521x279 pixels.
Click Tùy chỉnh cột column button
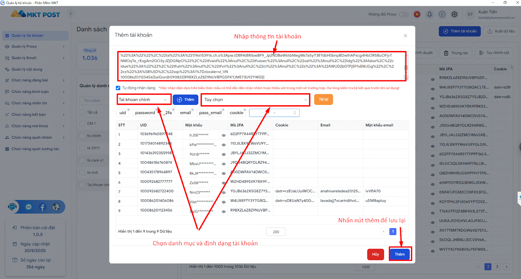(494, 53)
